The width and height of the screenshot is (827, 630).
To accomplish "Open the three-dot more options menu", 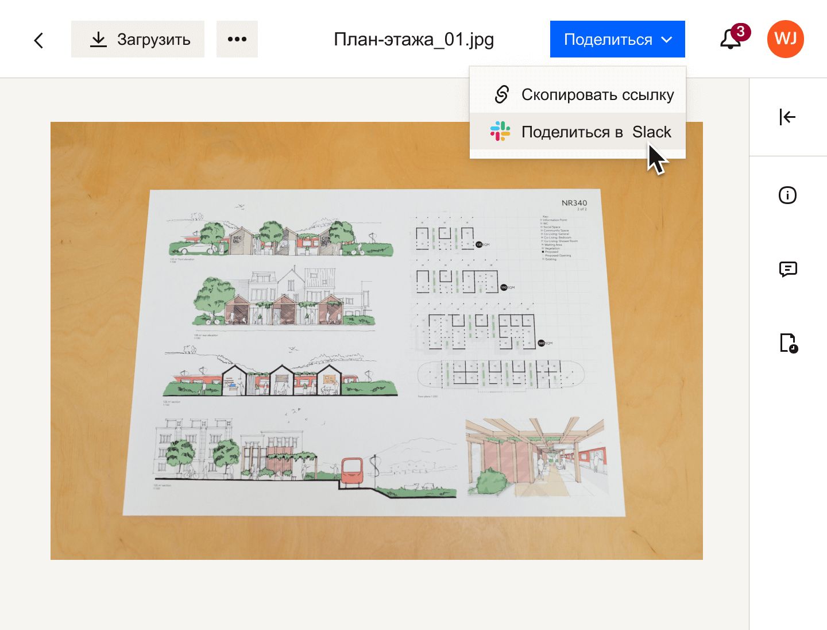I will tap(237, 39).
